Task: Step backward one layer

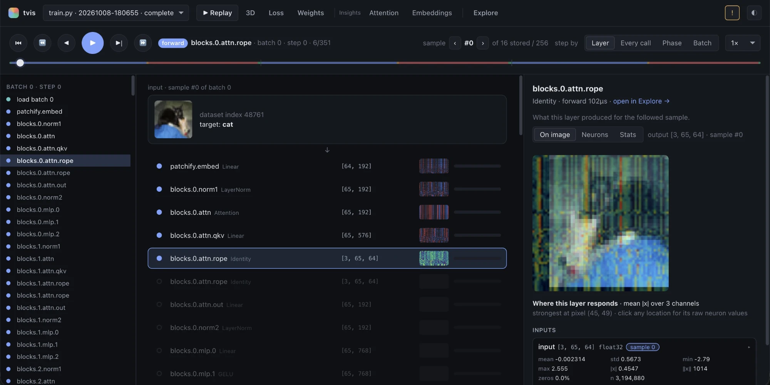Action: [66, 43]
